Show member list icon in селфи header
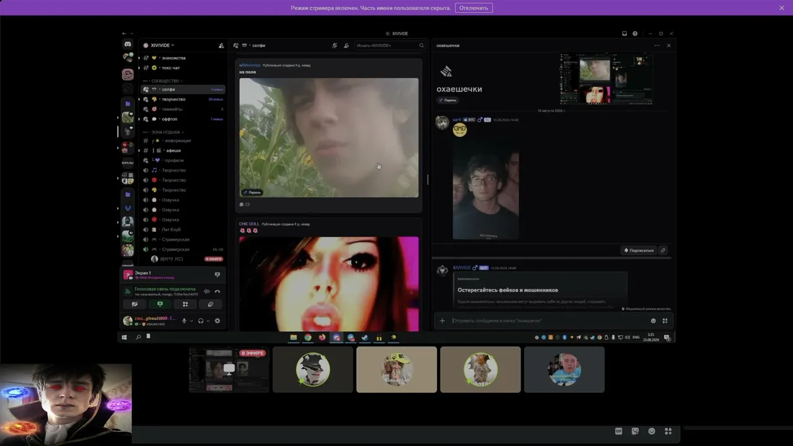Screen dimensions: 793x446 point(346,45)
